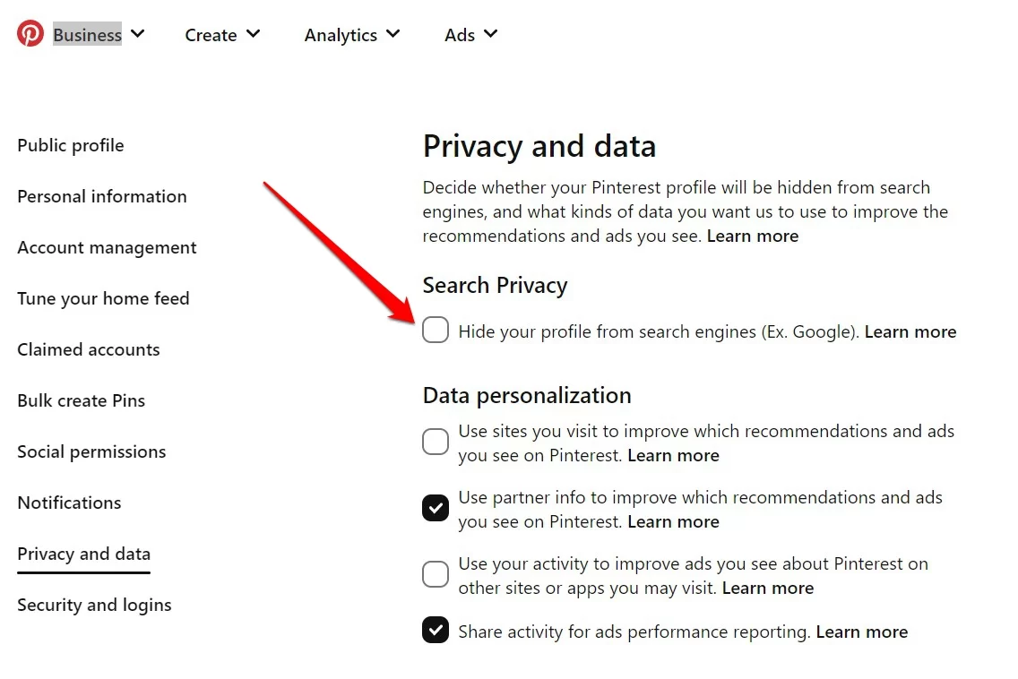
Task: Select Security and logins
Action: point(94,605)
